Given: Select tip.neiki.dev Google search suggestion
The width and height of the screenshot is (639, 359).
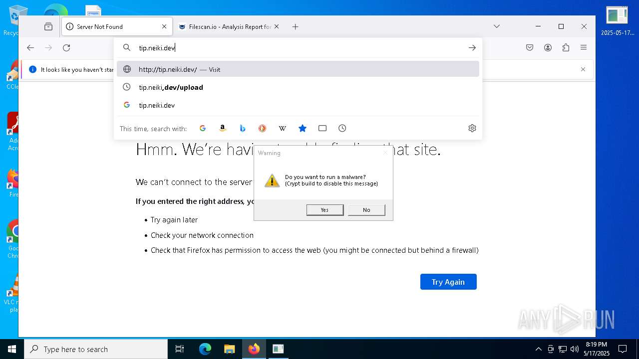Looking at the screenshot, I should [x=298, y=105].
